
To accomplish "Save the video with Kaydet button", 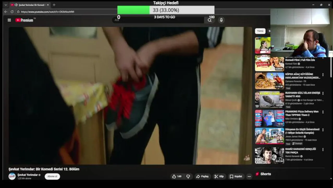I will pos(236,177).
